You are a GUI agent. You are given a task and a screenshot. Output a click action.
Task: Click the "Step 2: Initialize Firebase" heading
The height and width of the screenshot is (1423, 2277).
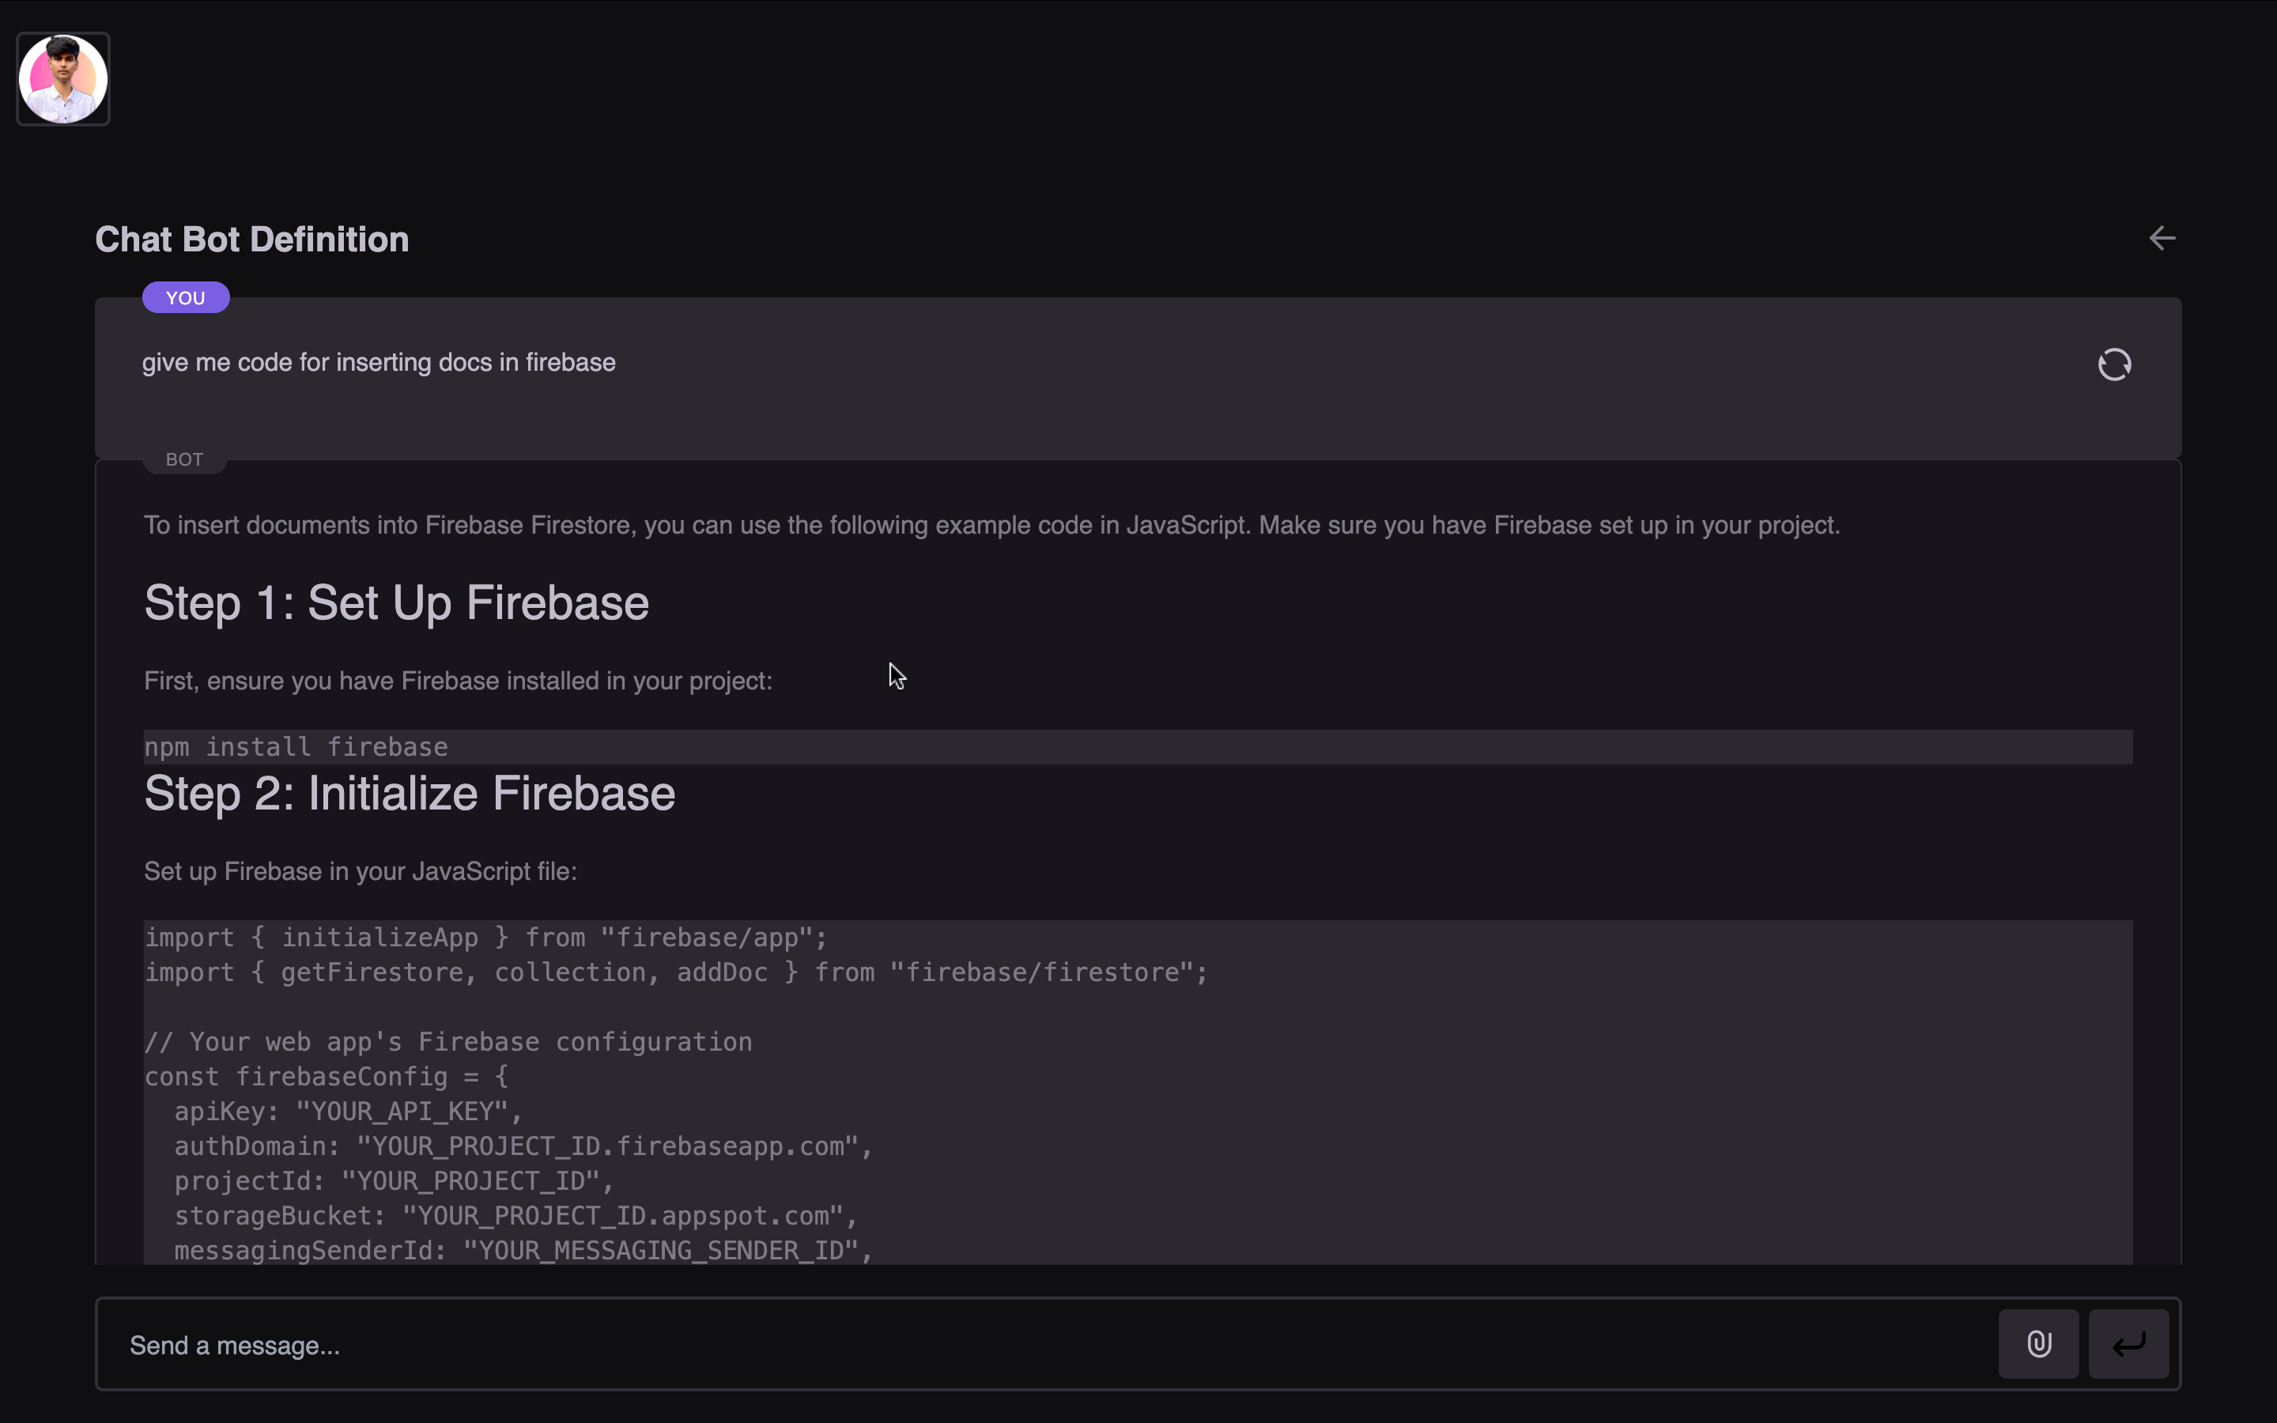click(x=410, y=794)
